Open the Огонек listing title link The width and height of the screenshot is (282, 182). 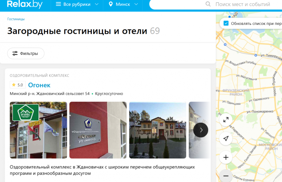tap(39, 85)
